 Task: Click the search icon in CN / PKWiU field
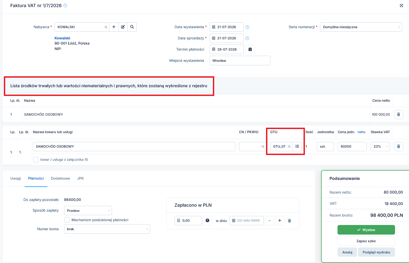263,147
